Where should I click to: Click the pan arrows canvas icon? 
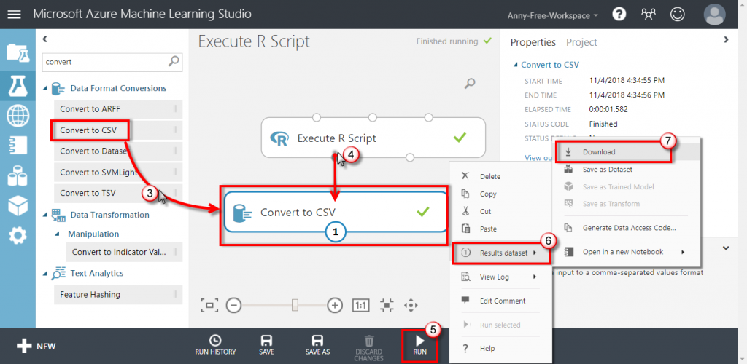pos(411,305)
